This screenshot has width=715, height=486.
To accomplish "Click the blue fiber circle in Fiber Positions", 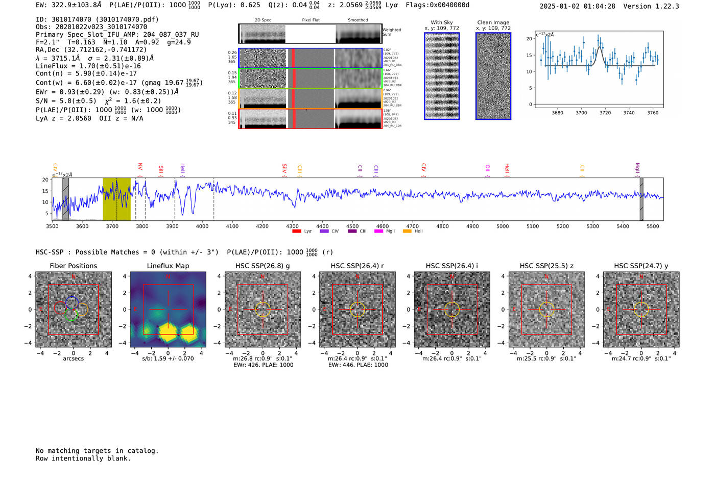I will point(72,302).
